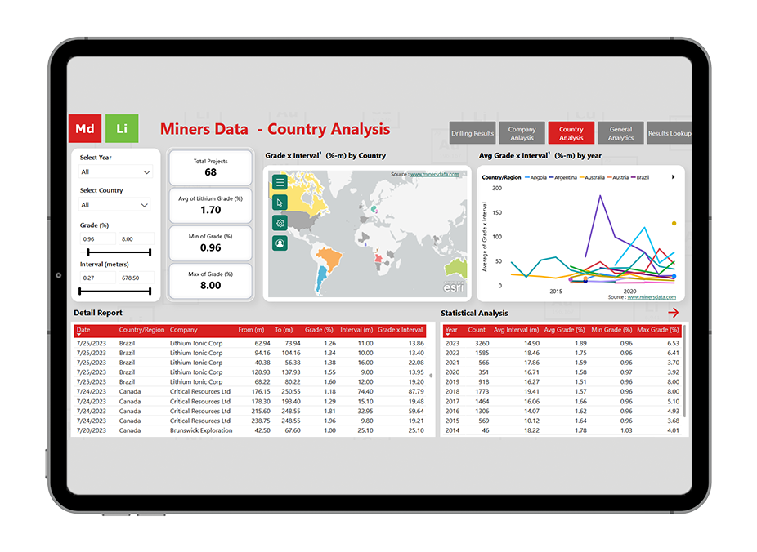Image resolution: width=757 pixels, height=552 pixels.
Task: Click the maximum Grade field showing 8.00
Action: (137, 238)
